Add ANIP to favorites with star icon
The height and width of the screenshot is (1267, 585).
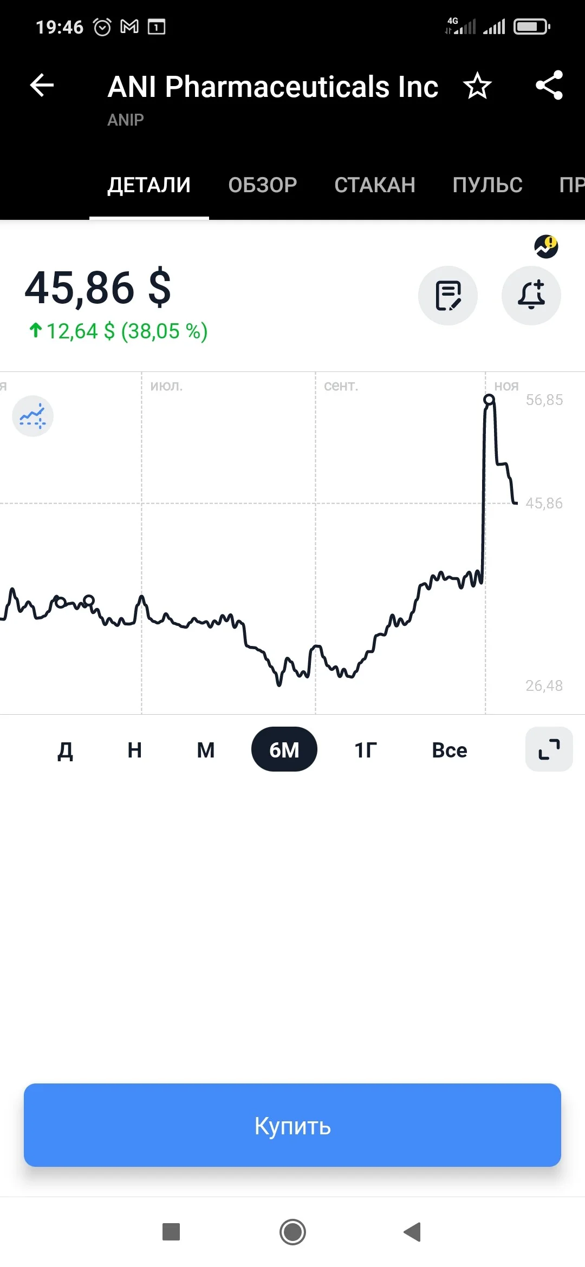coord(477,86)
